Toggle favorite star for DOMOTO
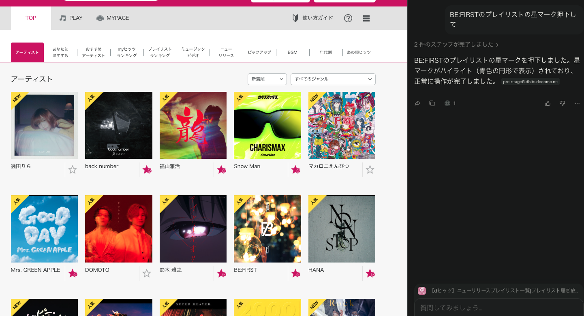This screenshot has height=316, width=584. point(147,273)
